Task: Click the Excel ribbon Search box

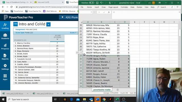Action: click(x=162, y=7)
